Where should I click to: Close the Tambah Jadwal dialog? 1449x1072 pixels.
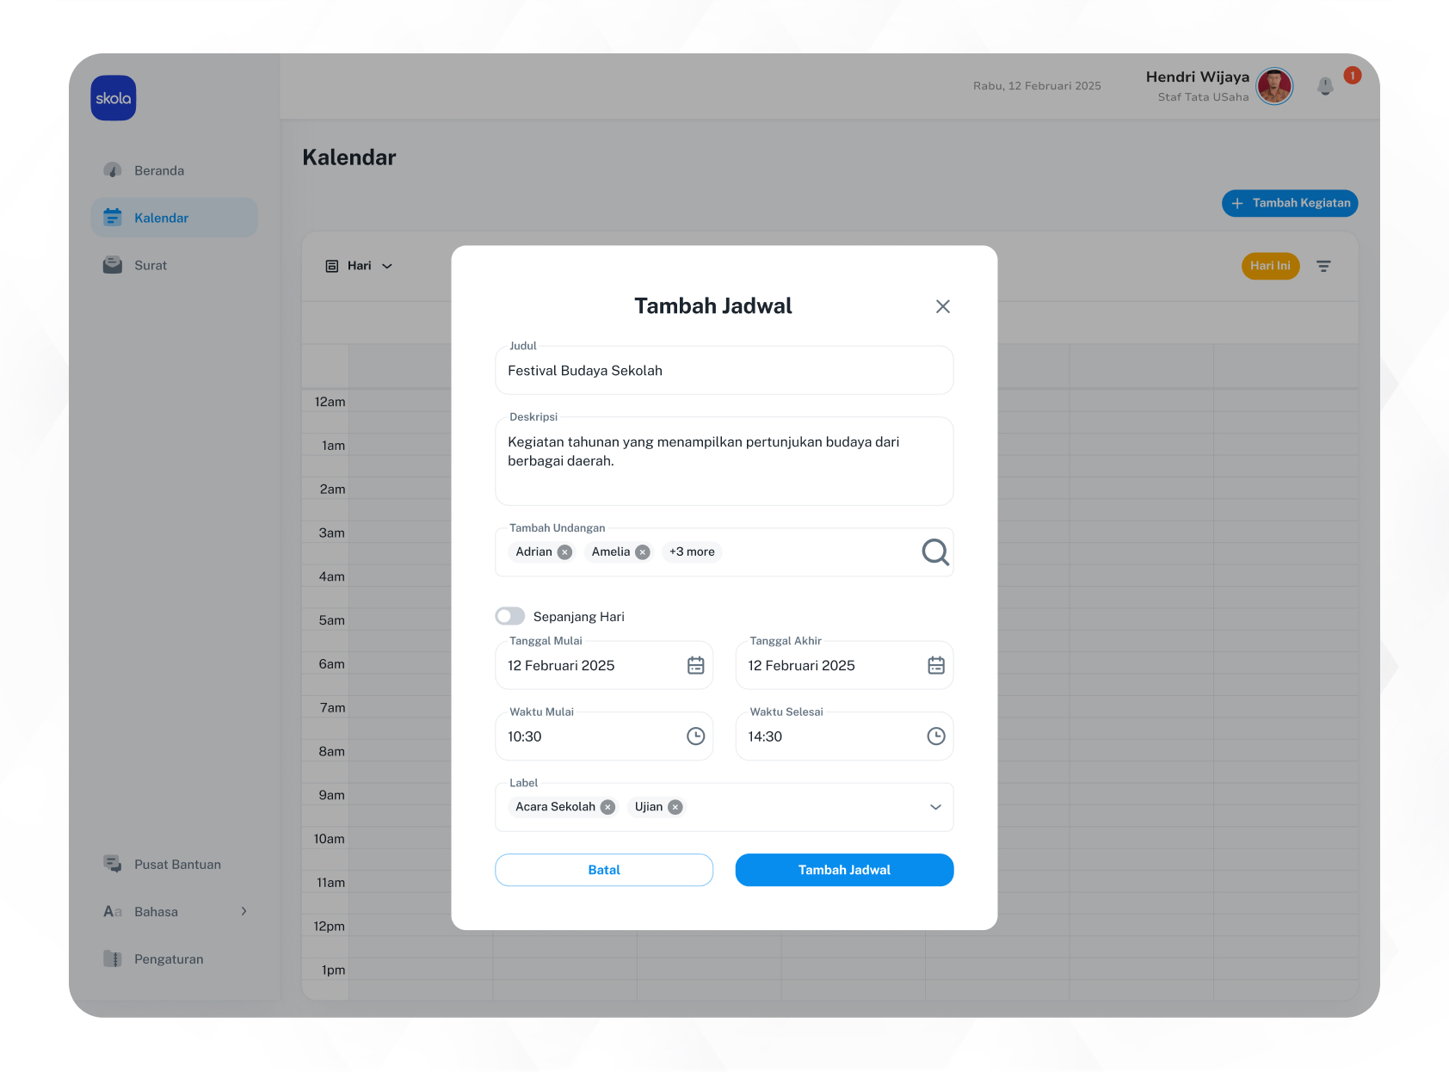942,306
